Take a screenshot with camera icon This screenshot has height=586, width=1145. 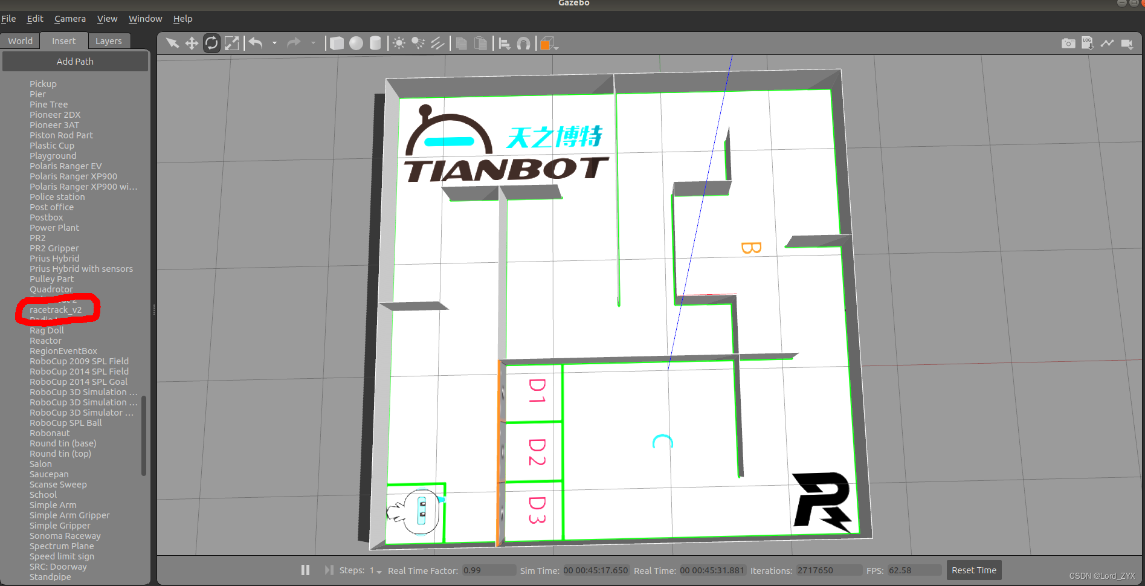coord(1068,43)
